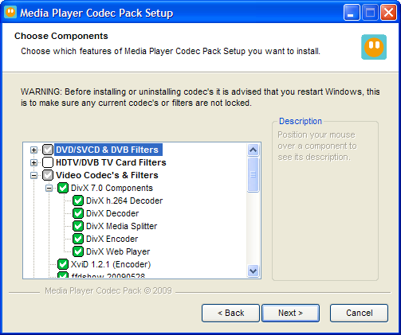Uncheck DivX Media Splitter checkbox
The width and height of the screenshot is (401, 335).
[x=78, y=226]
